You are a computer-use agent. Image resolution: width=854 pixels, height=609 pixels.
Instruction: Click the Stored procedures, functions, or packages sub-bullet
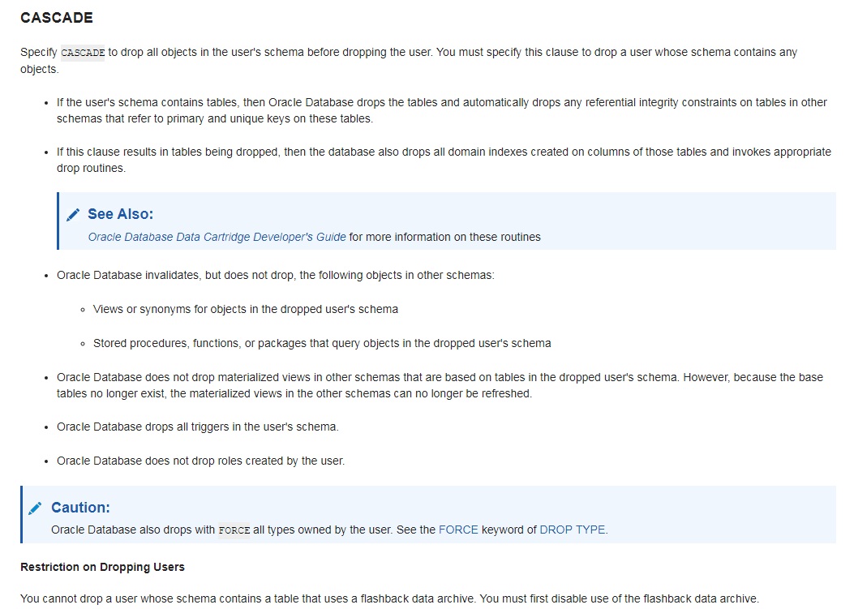coord(322,343)
